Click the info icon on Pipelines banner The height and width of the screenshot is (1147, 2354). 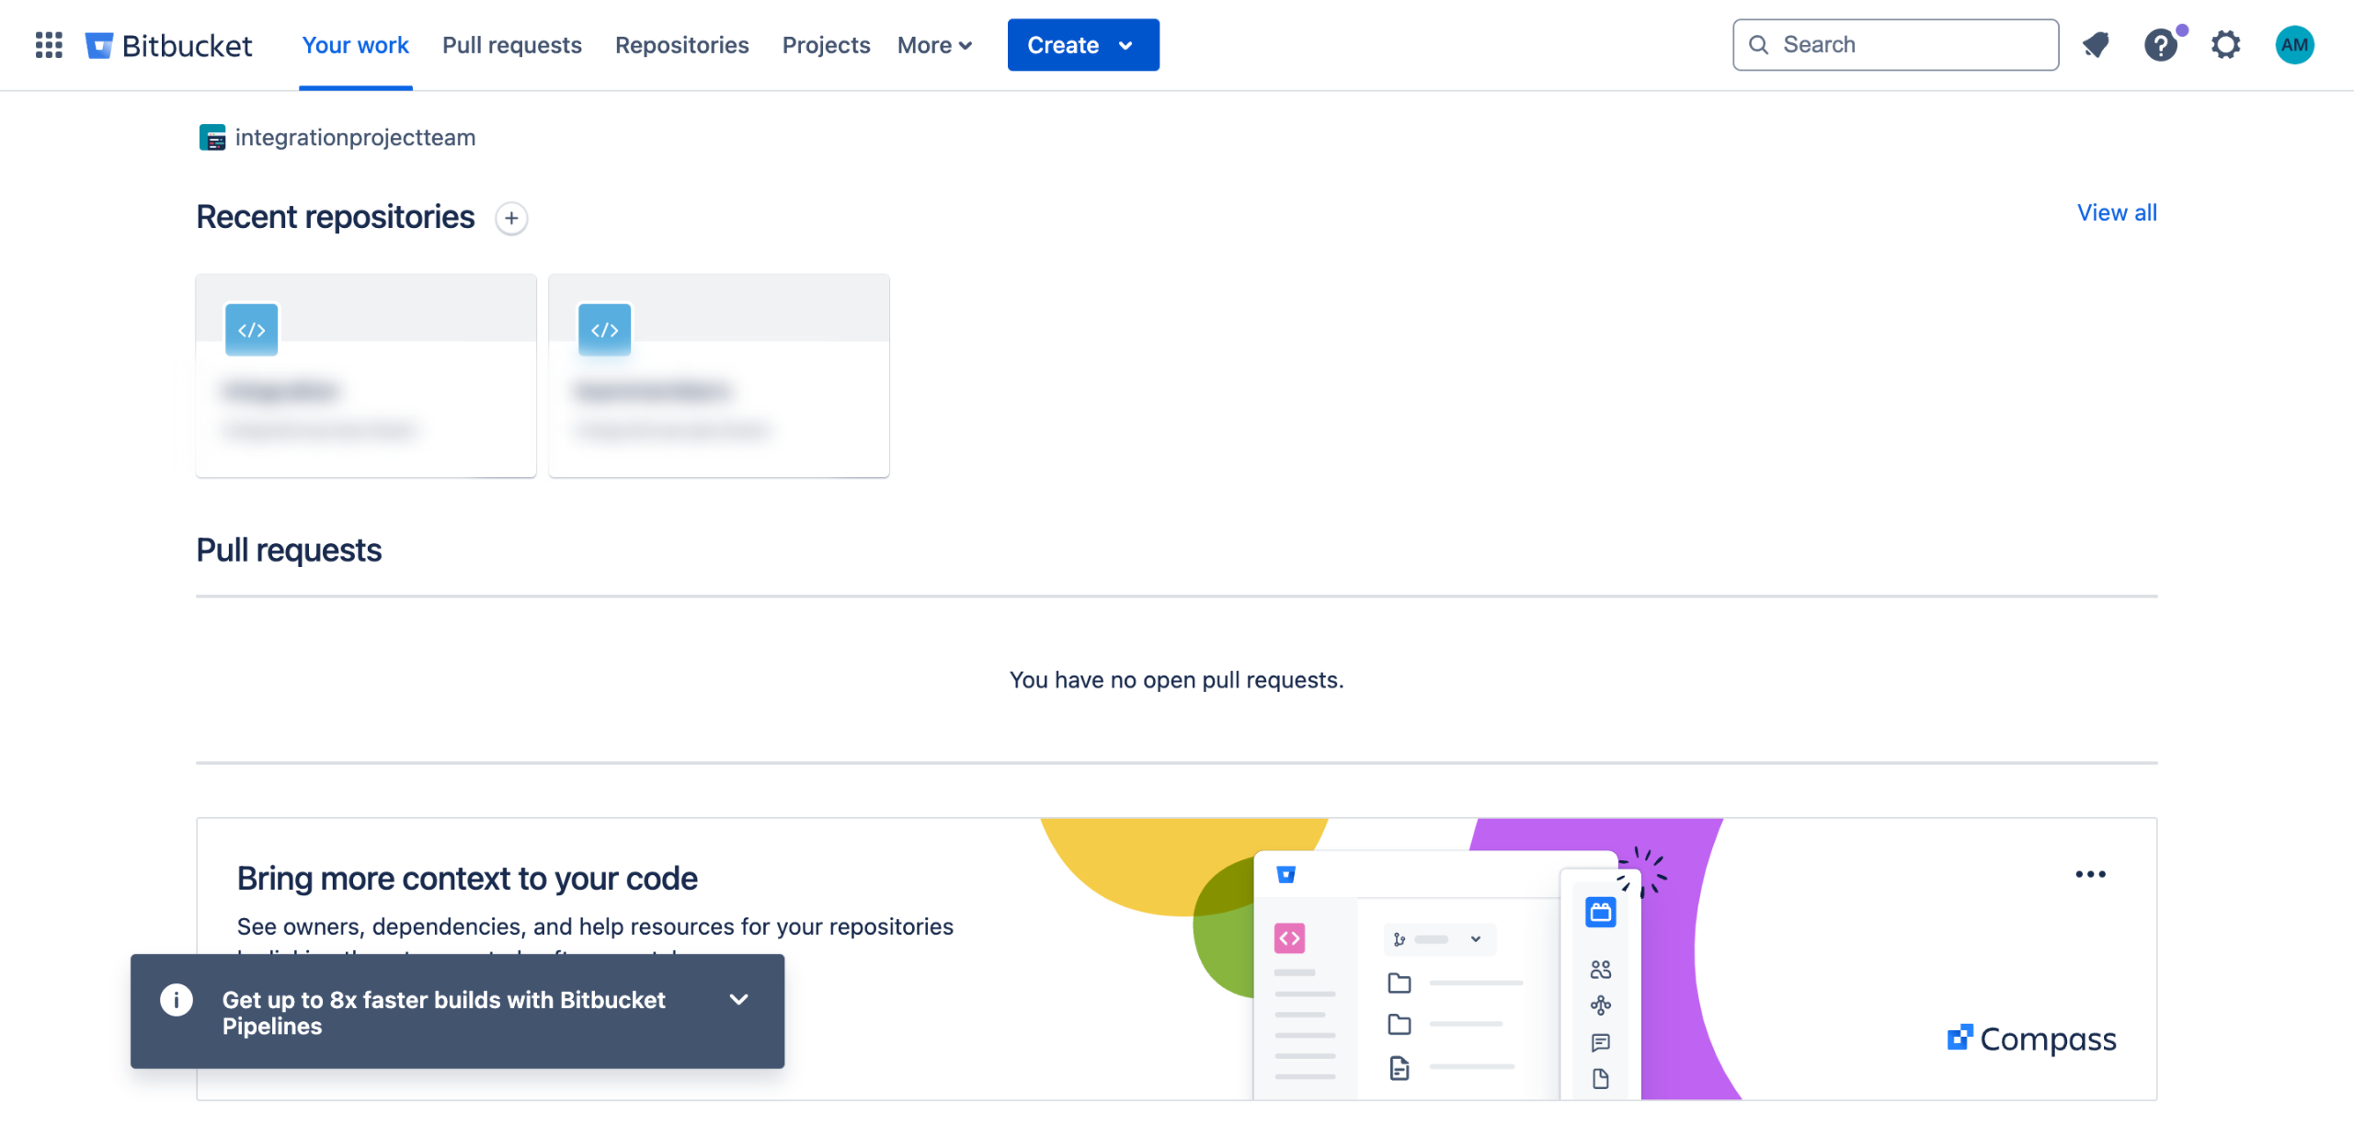click(x=177, y=999)
